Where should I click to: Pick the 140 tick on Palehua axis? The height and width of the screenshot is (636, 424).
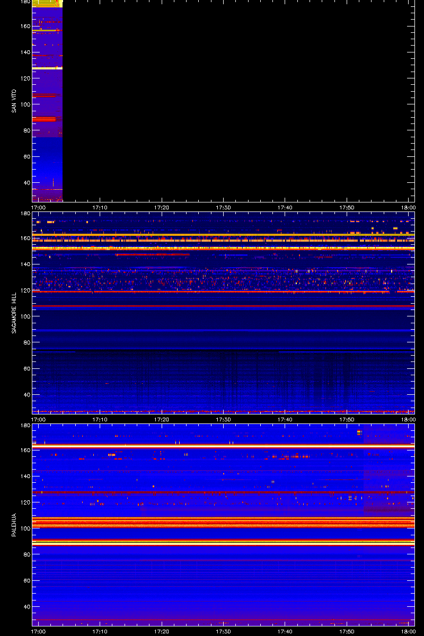pyautogui.click(x=24, y=476)
